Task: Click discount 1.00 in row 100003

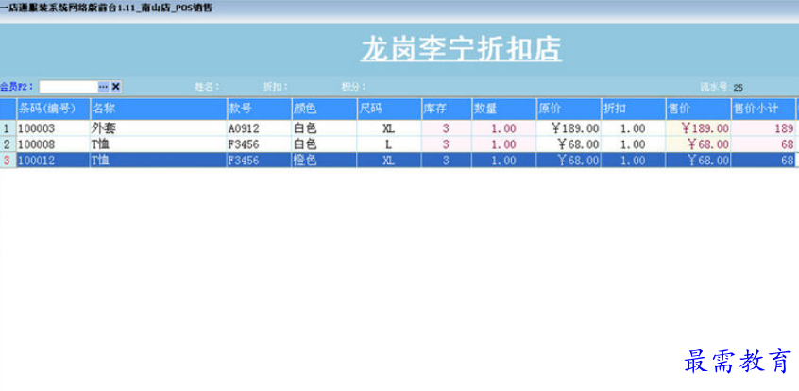Action: click(634, 128)
